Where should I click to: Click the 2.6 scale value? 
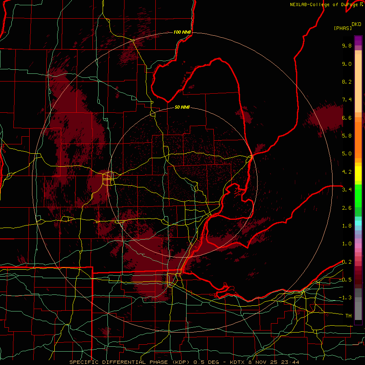[347, 208]
